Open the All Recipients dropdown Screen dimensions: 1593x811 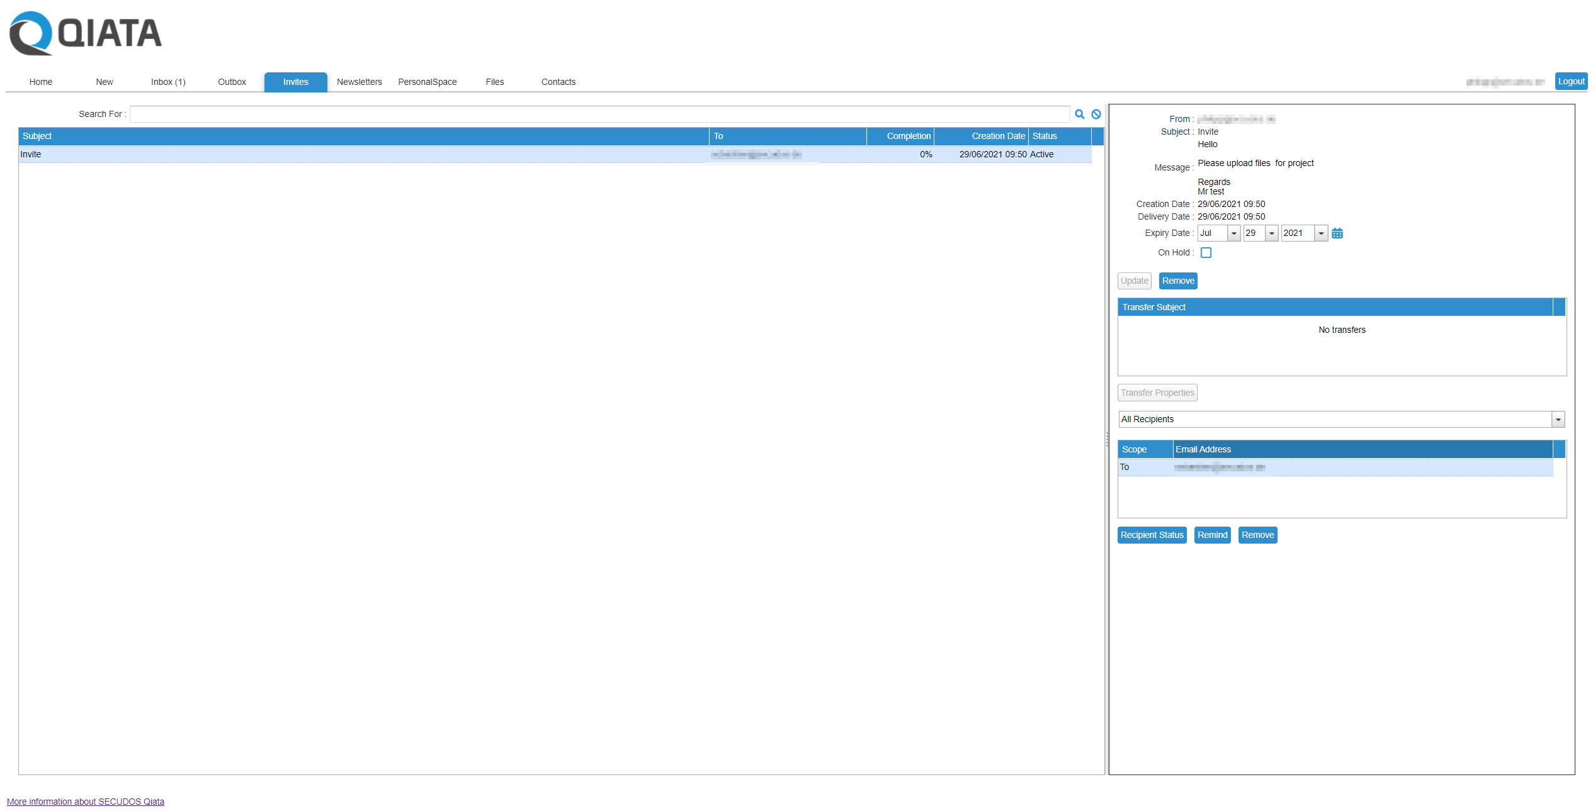(1558, 419)
